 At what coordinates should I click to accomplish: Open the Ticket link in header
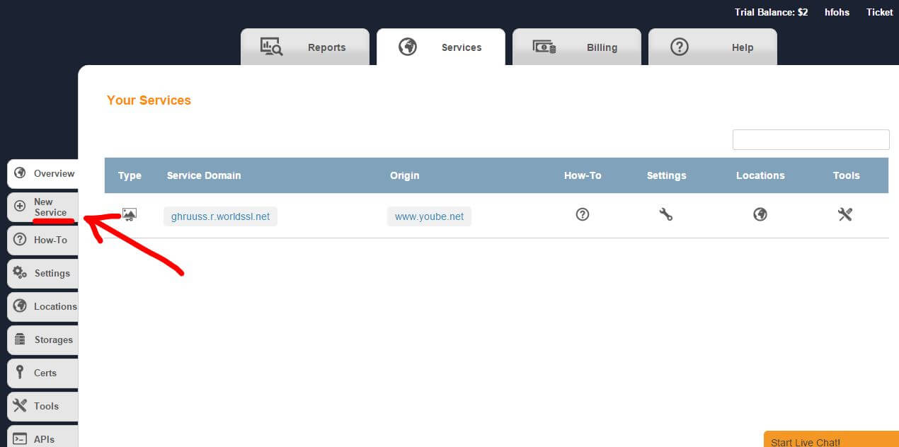point(880,12)
